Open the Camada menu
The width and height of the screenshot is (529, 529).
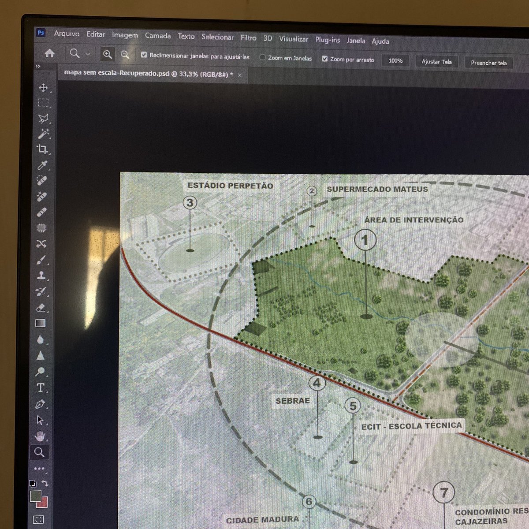pos(158,36)
